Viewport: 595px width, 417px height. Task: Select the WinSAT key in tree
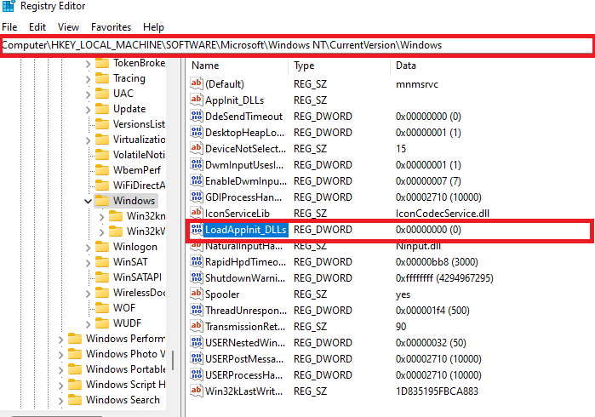[x=132, y=262]
